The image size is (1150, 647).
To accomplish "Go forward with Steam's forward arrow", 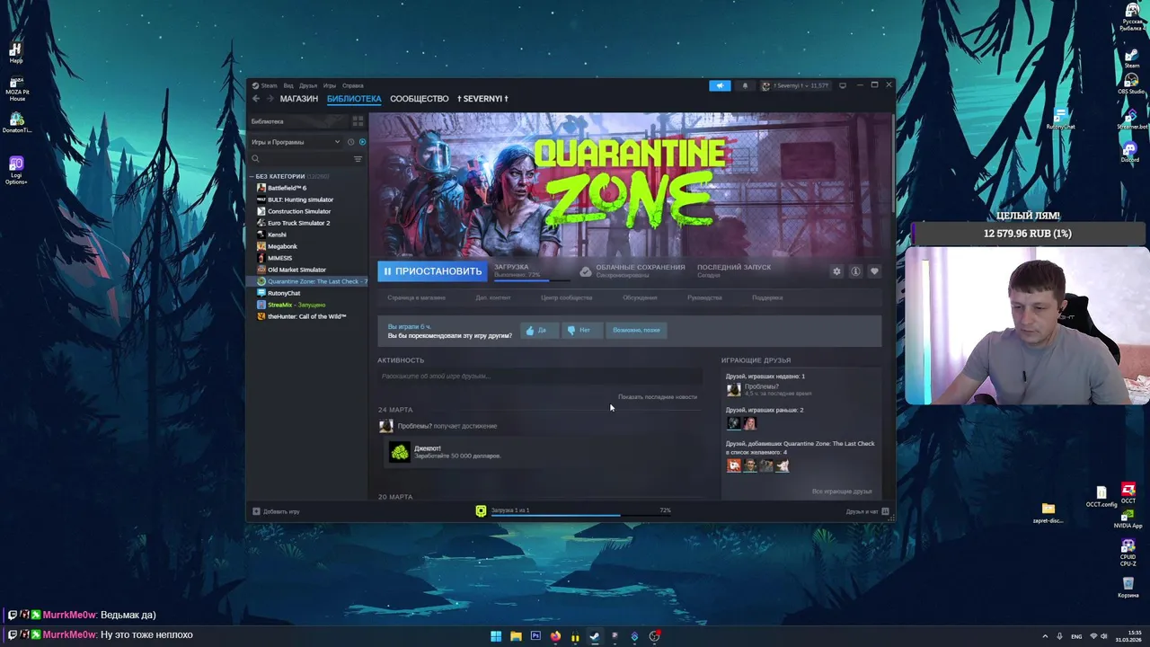I will [270, 99].
